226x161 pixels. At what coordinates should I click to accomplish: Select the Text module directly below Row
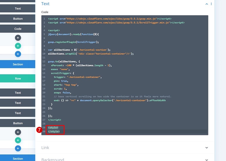tap(17, 93)
